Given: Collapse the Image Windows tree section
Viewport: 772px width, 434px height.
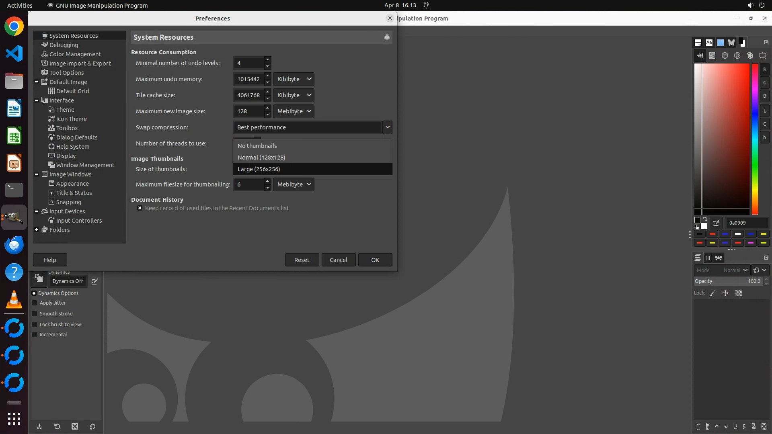Looking at the screenshot, I should [x=37, y=174].
